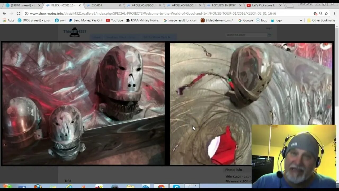The width and height of the screenshot is (339, 191).
Task: Select the URL label below the photos
Action: pos(68,181)
